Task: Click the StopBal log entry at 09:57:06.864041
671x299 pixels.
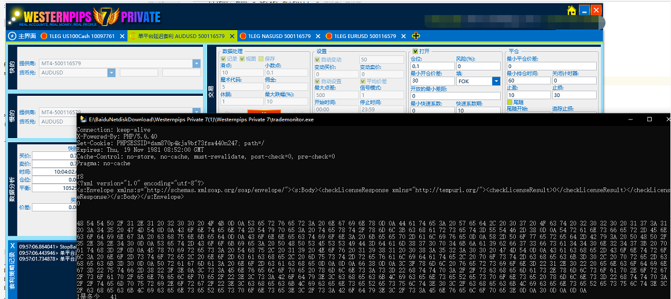Action: pos(48,247)
